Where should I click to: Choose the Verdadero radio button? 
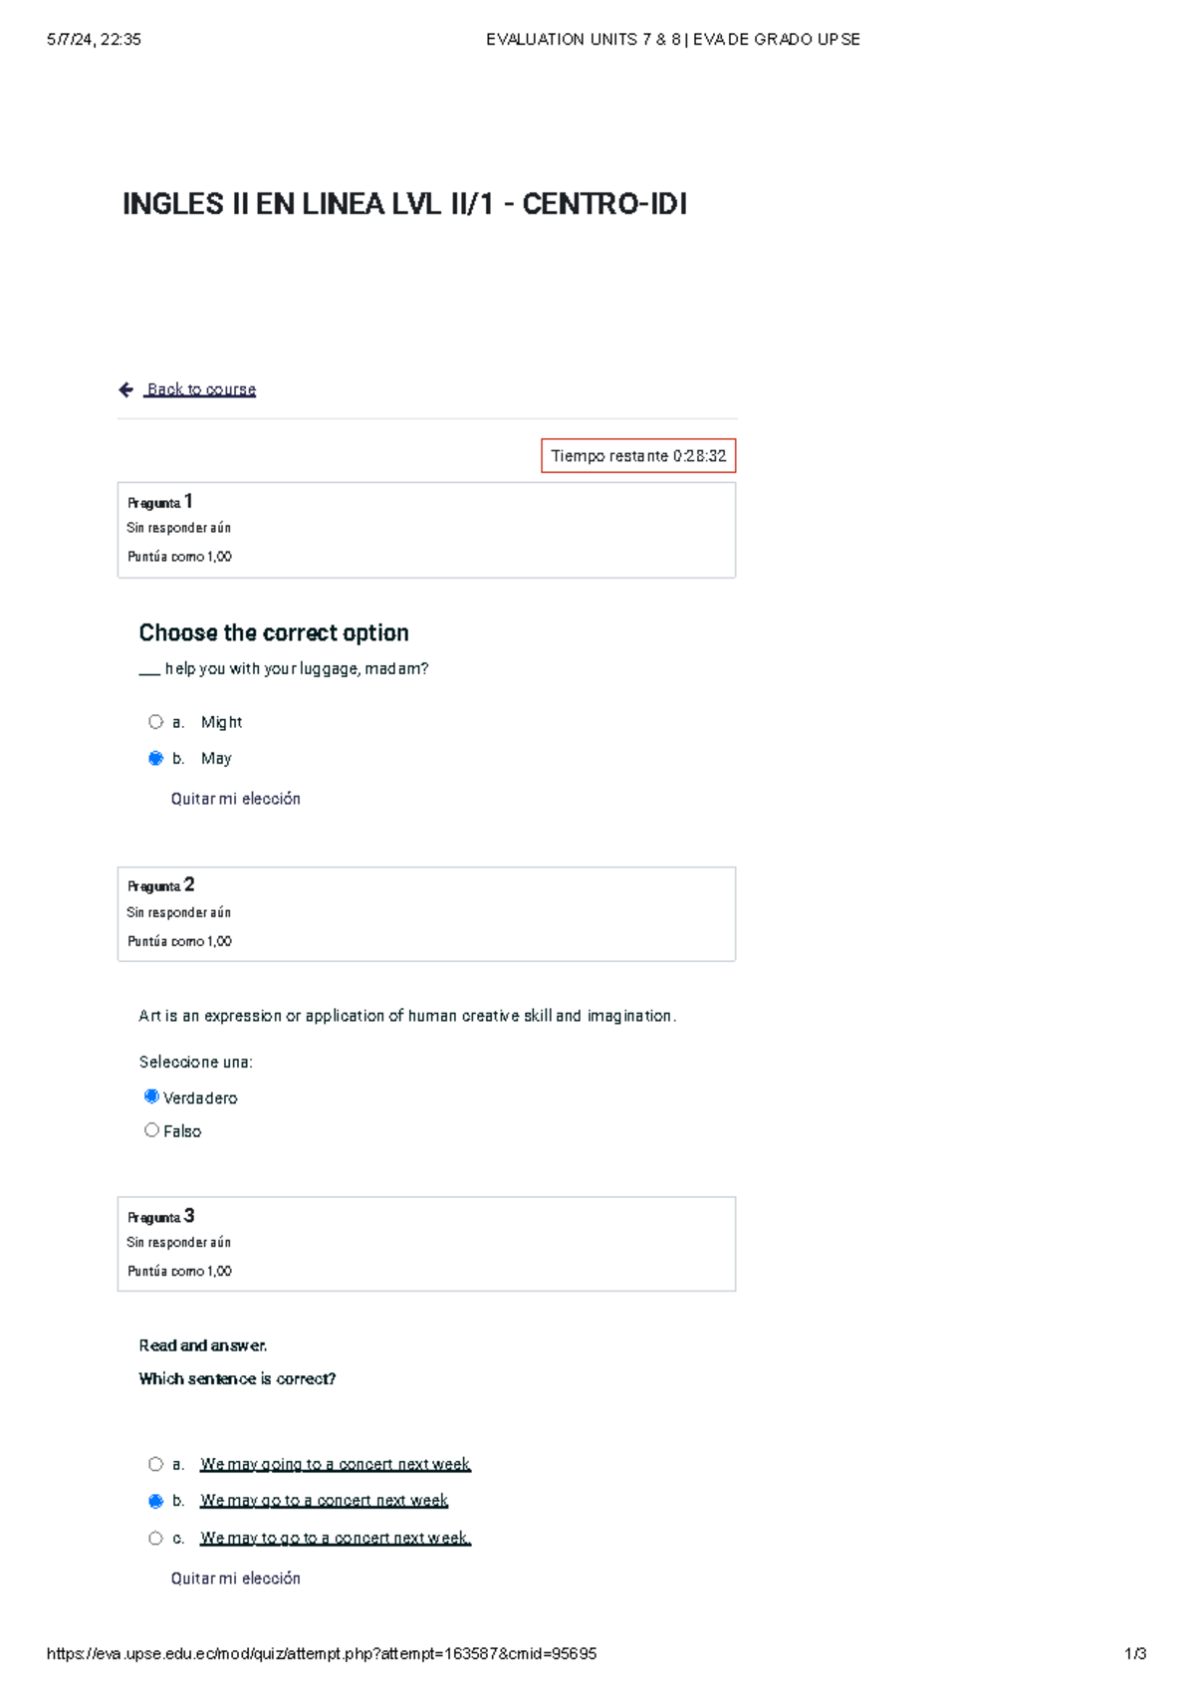click(151, 1096)
